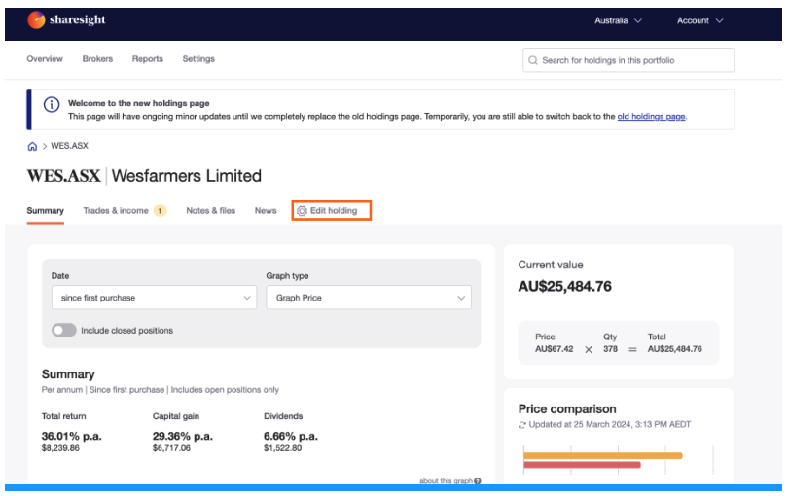Open the Date dropdown since first purchase

(154, 298)
